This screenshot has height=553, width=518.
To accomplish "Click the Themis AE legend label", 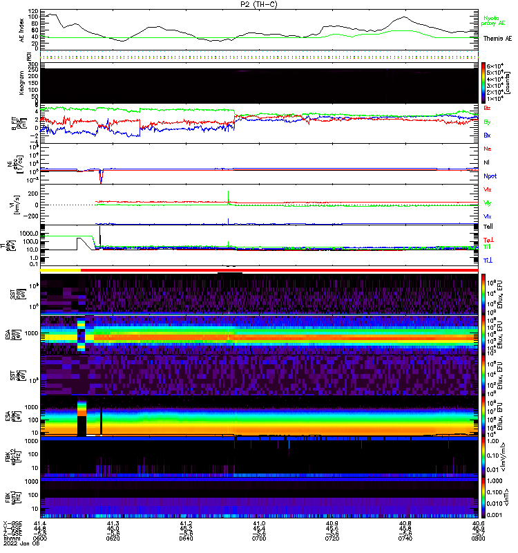I will (497, 39).
